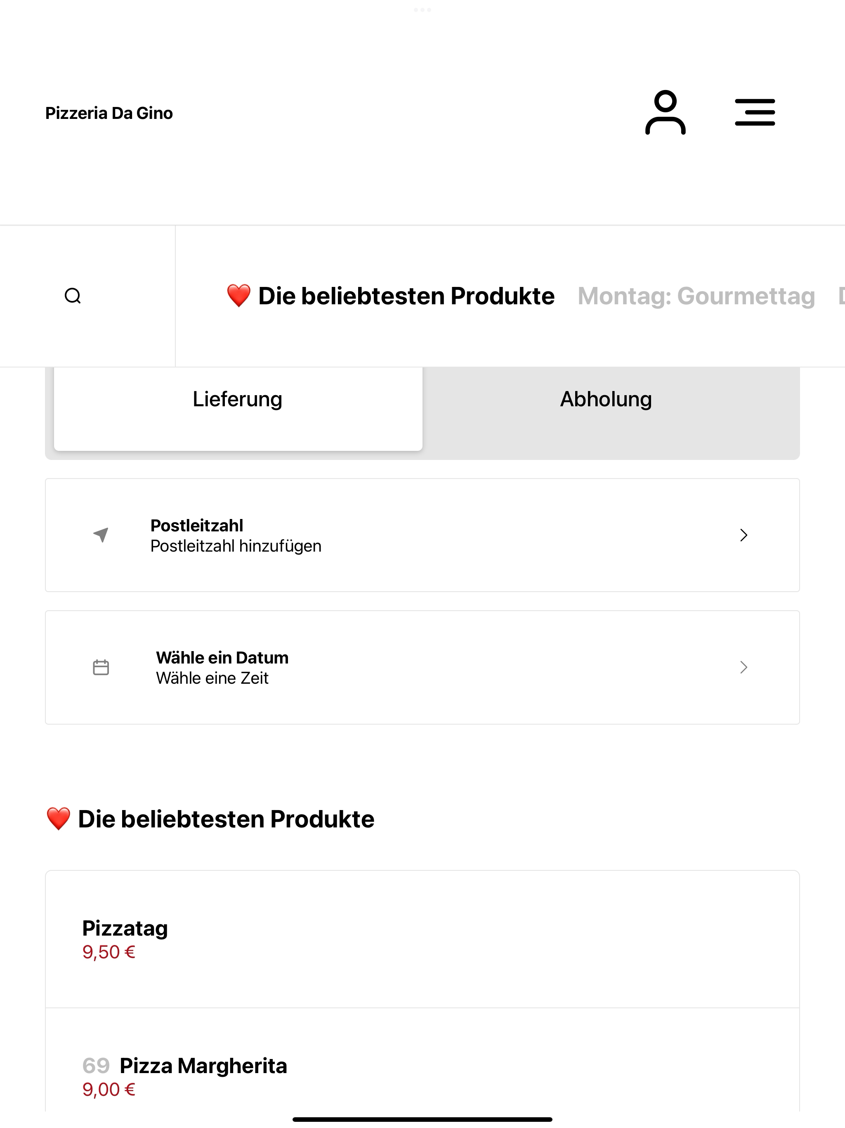The image size is (845, 1128).
Task: Go to Pizzeria Da Gino home title
Action: point(109,113)
